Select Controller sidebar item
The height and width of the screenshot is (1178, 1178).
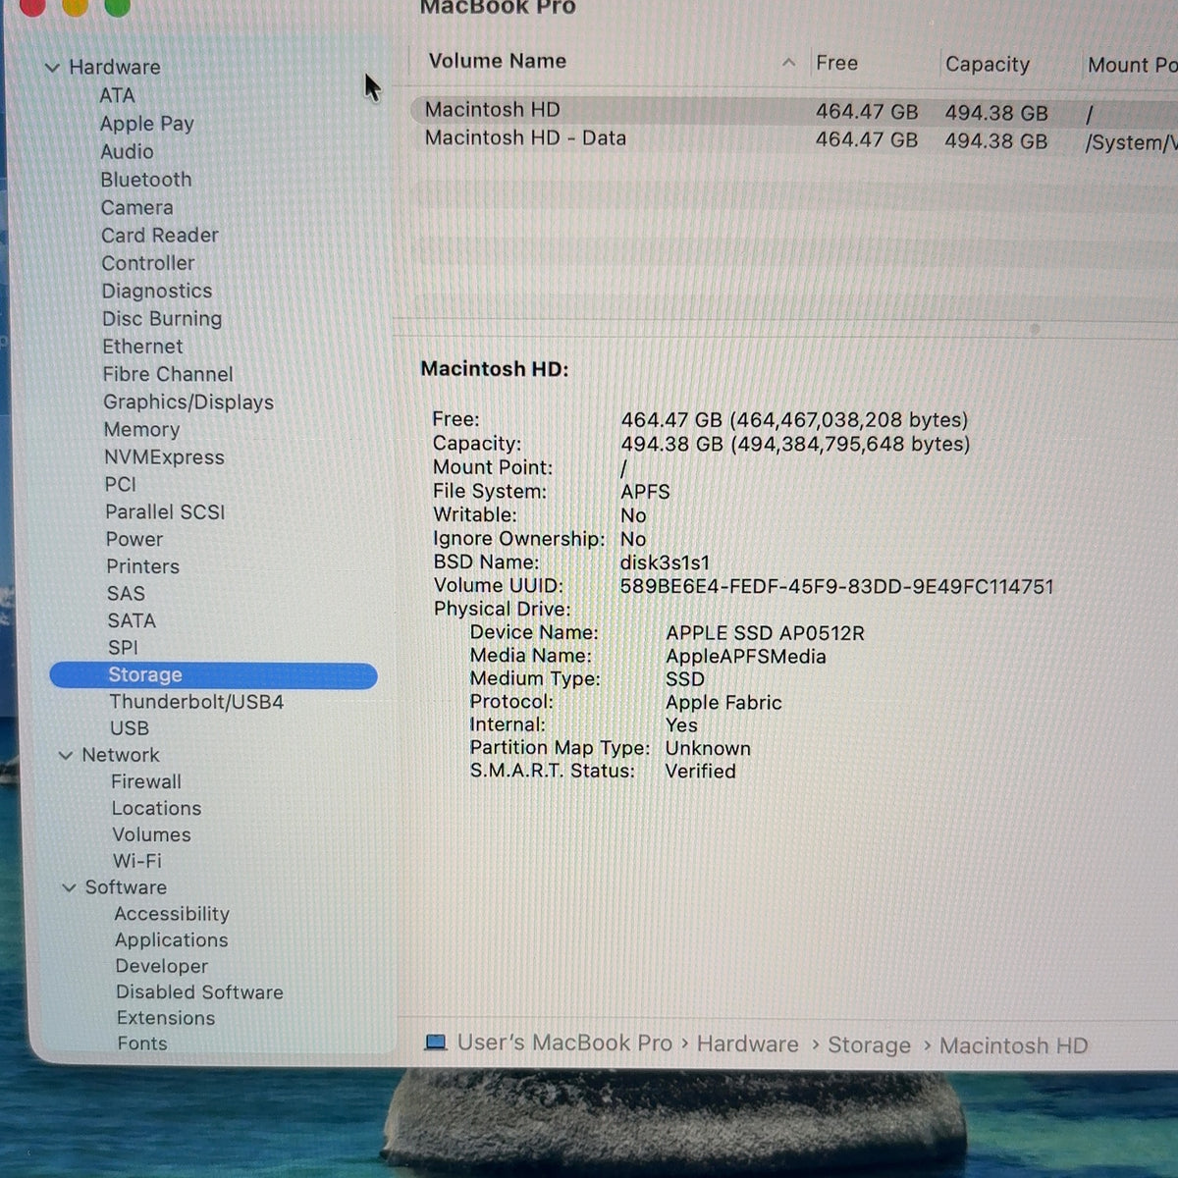(x=147, y=263)
